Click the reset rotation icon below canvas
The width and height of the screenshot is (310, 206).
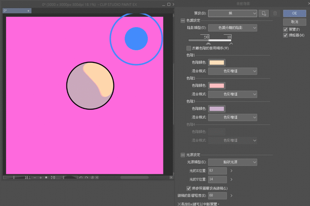click(x=92, y=178)
